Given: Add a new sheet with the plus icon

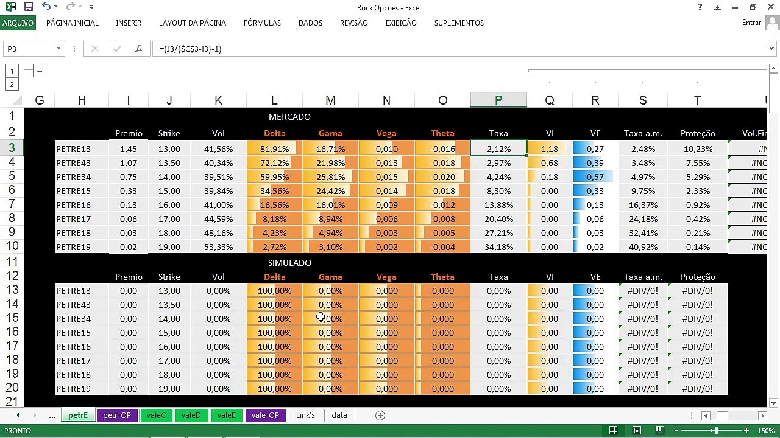Looking at the screenshot, I should coord(380,415).
